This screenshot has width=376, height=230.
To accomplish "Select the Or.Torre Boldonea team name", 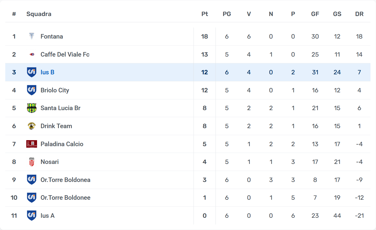I will [x=65, y=180].
